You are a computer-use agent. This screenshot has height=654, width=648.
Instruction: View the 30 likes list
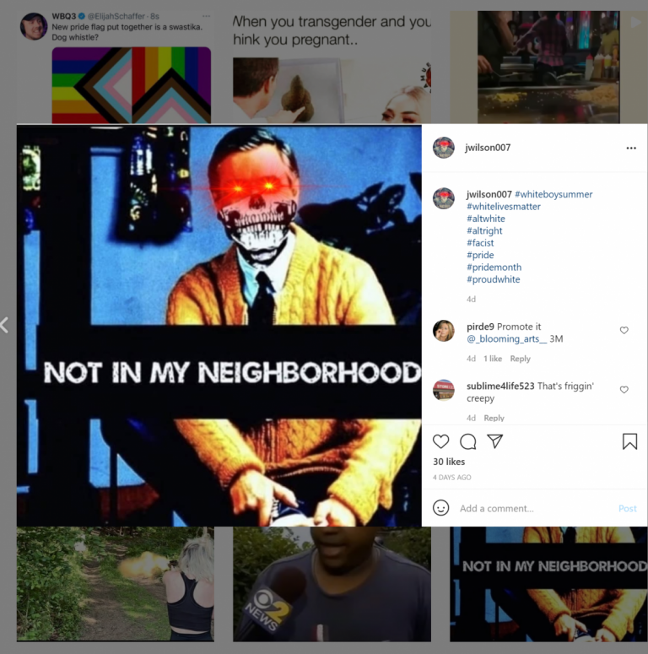[449, 462]
